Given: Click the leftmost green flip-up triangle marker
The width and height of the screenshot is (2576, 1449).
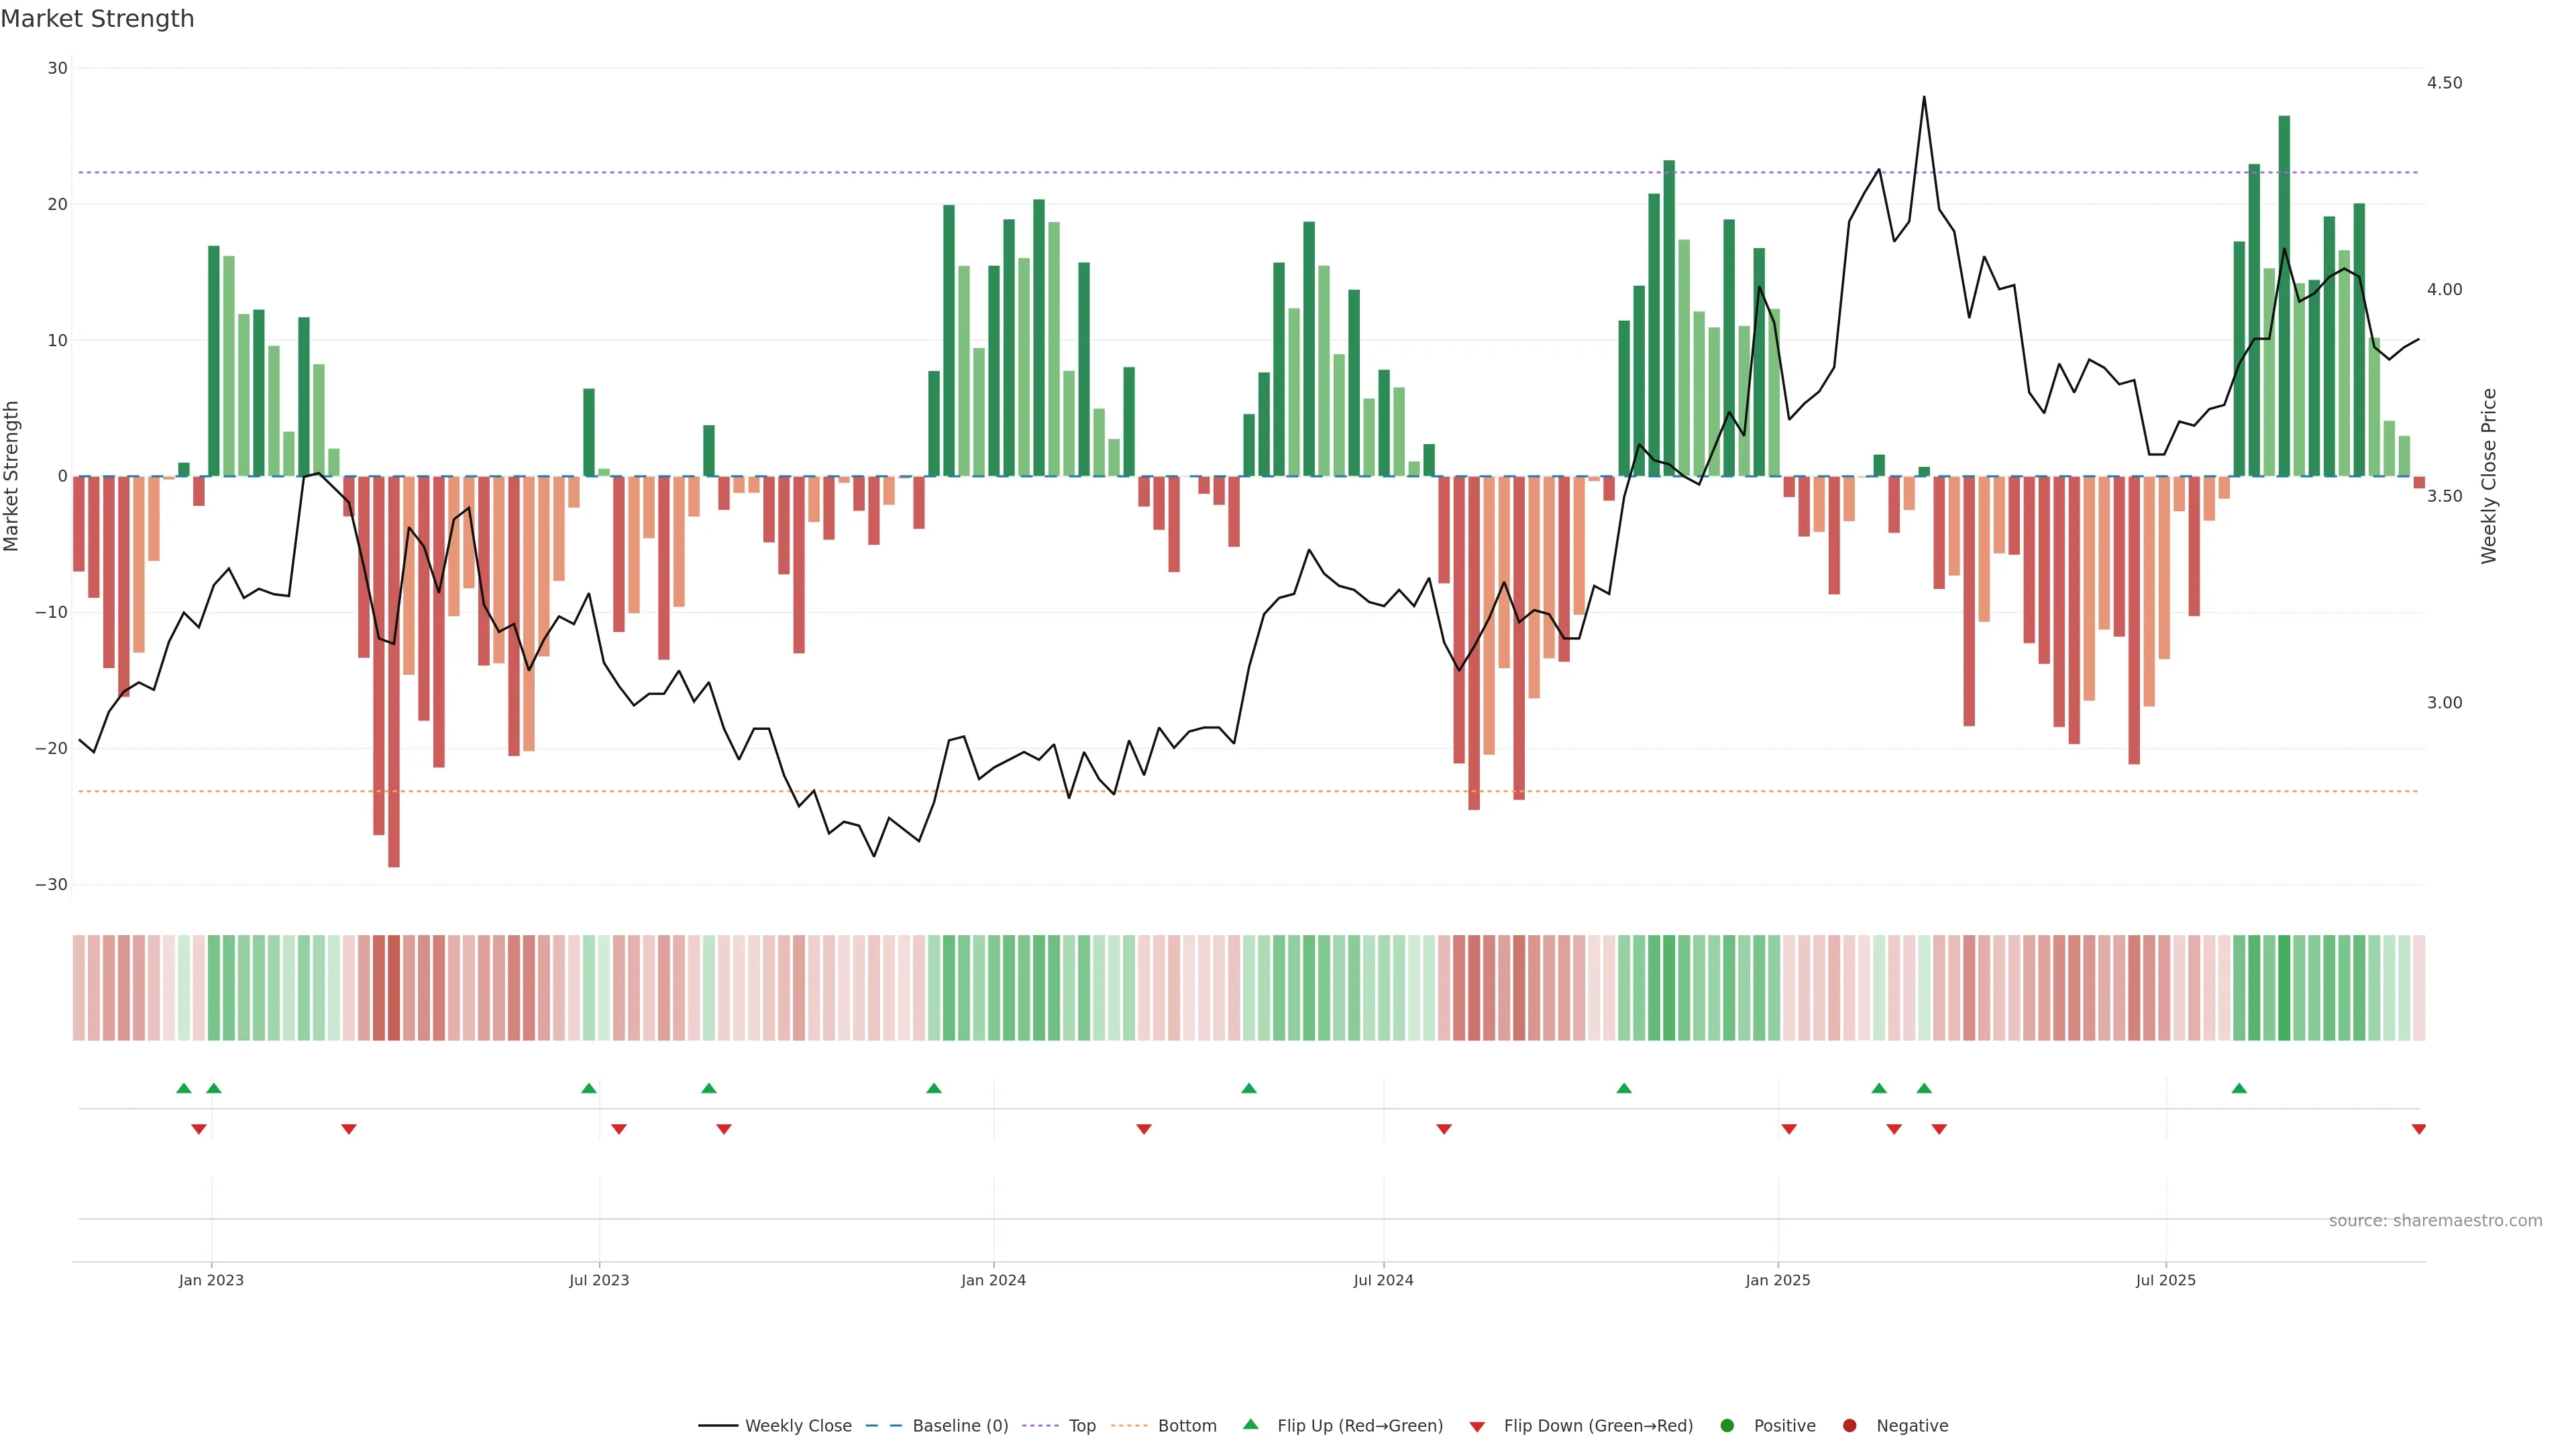Looking at the screenshot, I should (x=183, y=1088).
